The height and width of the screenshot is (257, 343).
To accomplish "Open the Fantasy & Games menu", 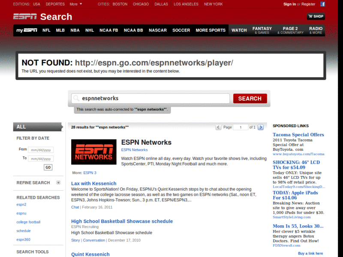I will 262,30.
